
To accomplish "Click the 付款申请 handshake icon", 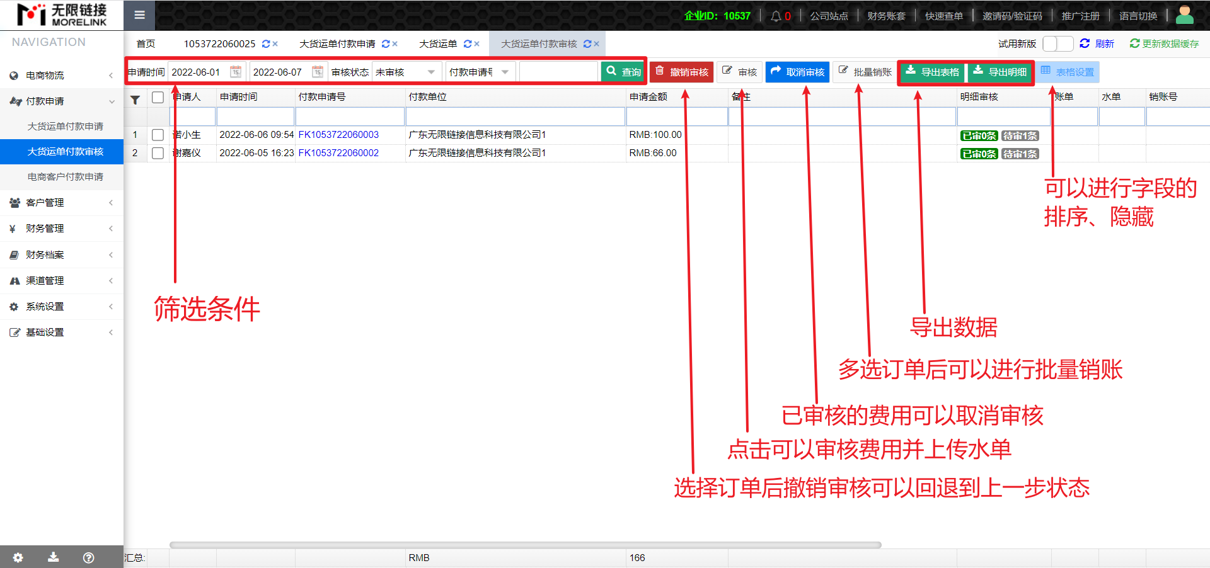I will point(16,101).
